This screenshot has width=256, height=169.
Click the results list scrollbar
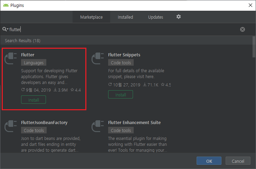coord(254,47)
